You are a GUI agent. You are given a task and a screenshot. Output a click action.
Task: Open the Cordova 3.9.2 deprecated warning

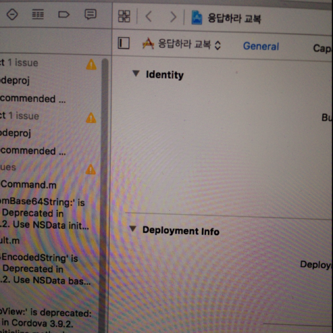click(x=46, y=321)
